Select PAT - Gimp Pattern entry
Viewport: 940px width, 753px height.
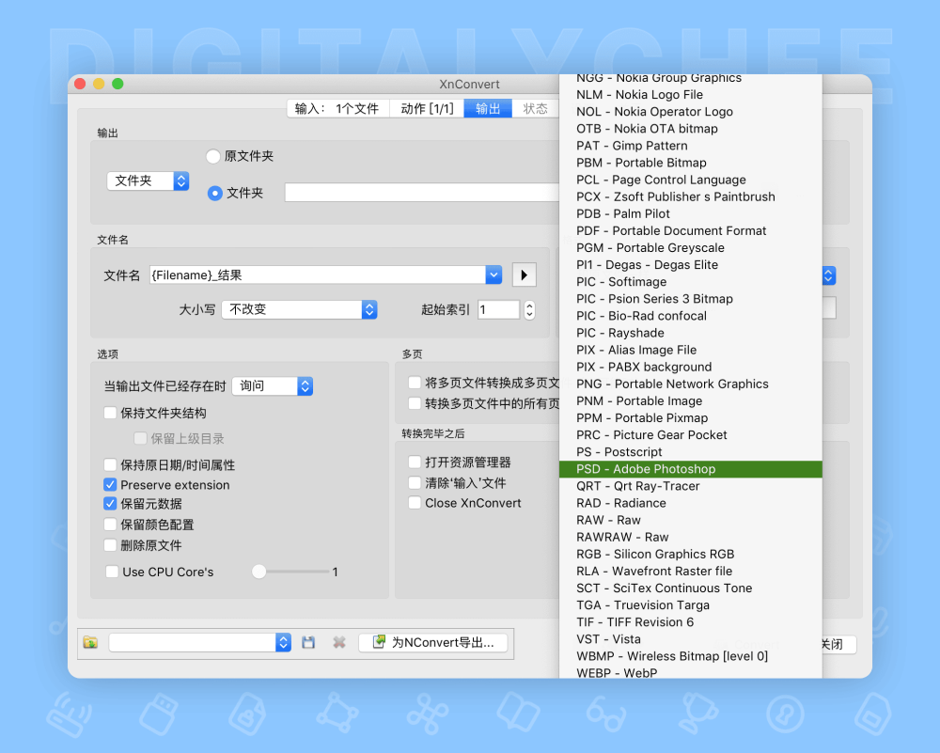691,146
